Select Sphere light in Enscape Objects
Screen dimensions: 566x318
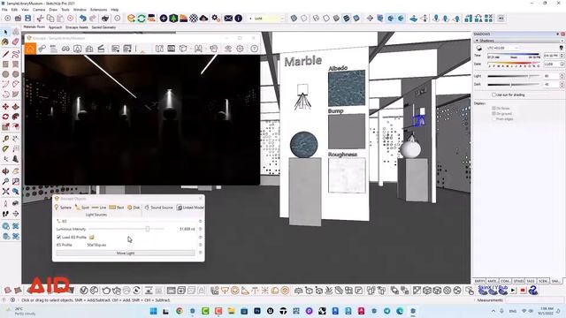[x=63, y=208]
